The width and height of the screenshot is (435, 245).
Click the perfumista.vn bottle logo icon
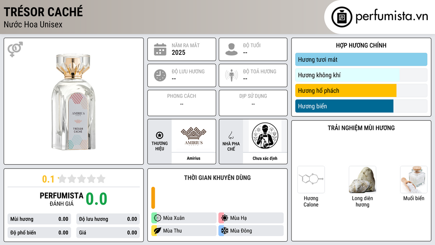342,17
